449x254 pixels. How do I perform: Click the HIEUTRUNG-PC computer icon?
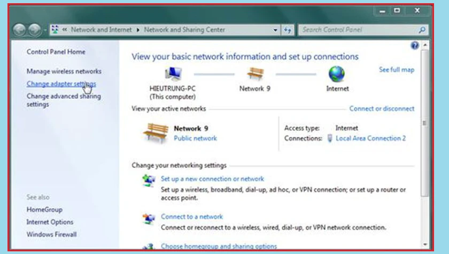[173, 74]
